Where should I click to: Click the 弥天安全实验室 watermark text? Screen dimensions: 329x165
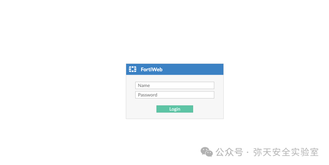[x=286, y=152]
